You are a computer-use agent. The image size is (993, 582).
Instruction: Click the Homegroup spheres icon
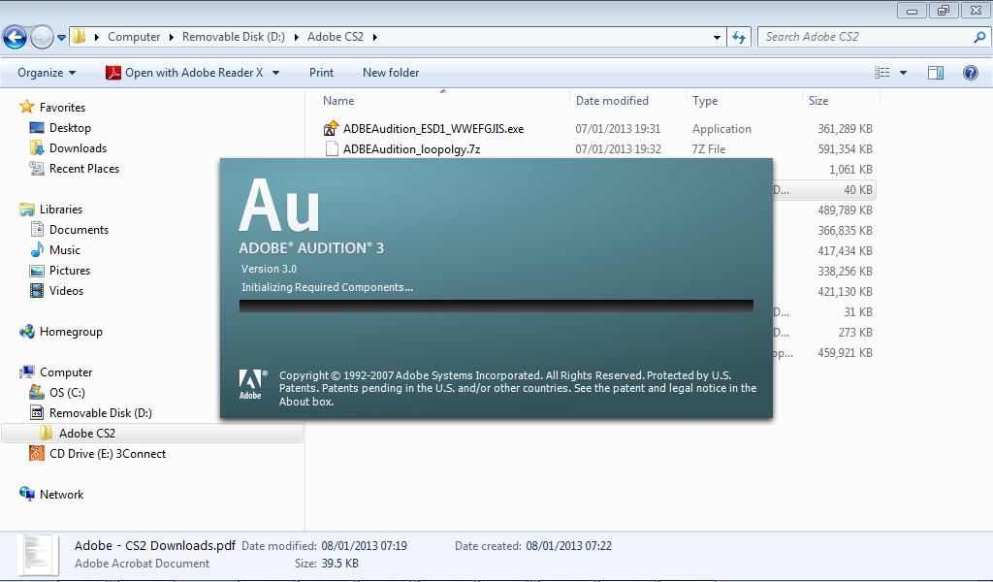(x=27, y=331)
